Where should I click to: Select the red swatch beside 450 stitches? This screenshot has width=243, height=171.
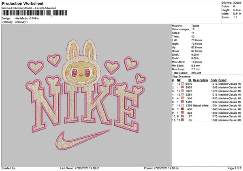click(182, 109)
